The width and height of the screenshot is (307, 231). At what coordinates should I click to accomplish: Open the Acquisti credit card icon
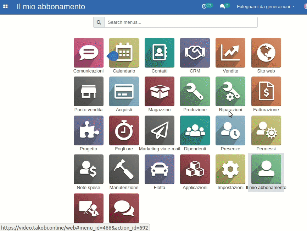coord(124,91)
